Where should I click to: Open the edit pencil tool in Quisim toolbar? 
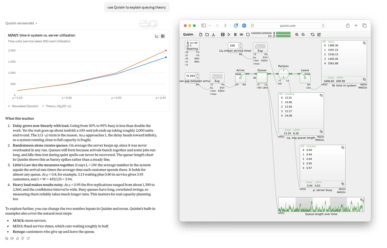coord(319,34)
